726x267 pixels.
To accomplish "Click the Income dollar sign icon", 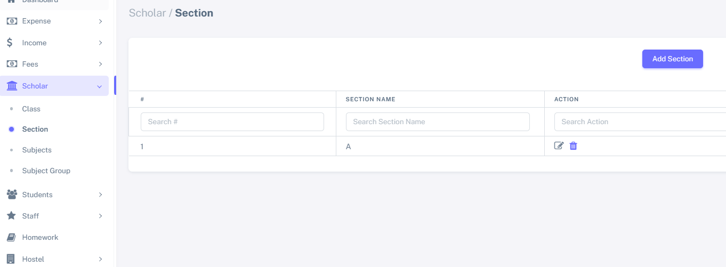I will tap(10, 43).
